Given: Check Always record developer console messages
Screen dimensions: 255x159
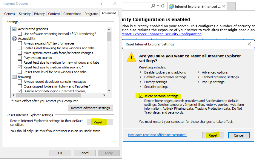Looking at the screenshot, I should (20, 82).
